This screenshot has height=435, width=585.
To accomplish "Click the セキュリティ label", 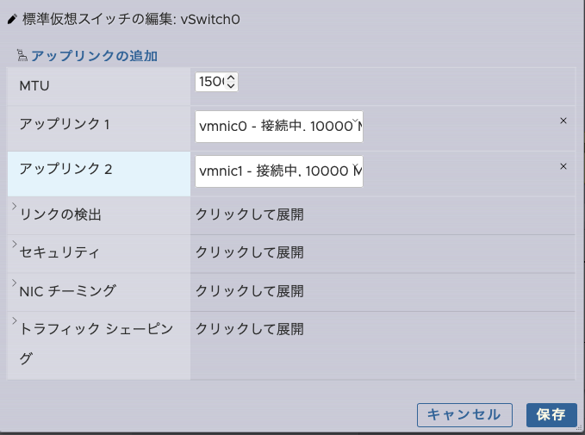I will [59, 252].
